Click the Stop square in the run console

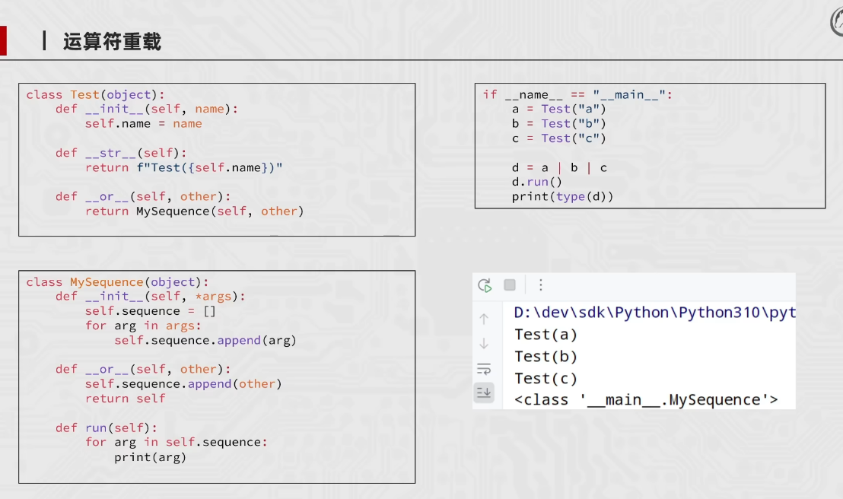pyautogui.click(x=510, y=285)
